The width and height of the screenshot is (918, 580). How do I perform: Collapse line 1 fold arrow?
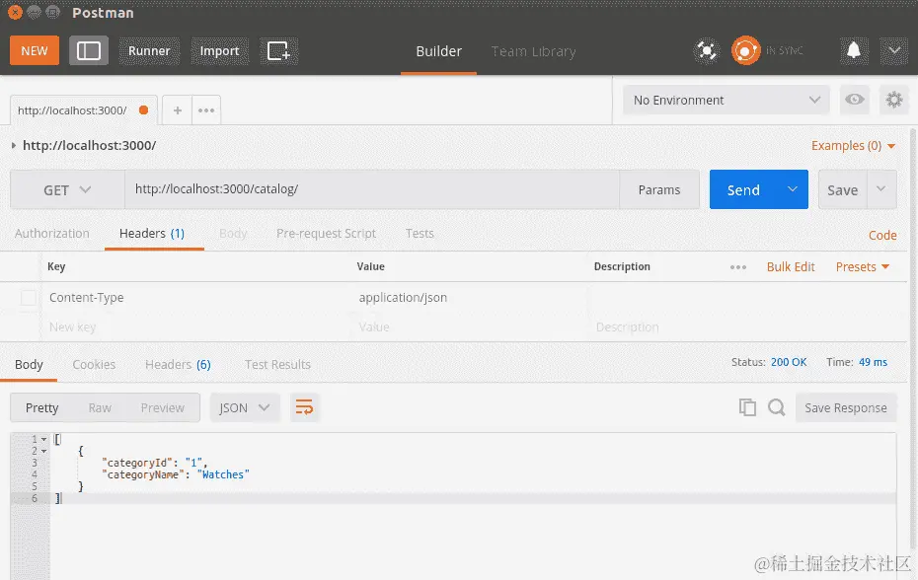pyautogui.click(x=43, y=439)
